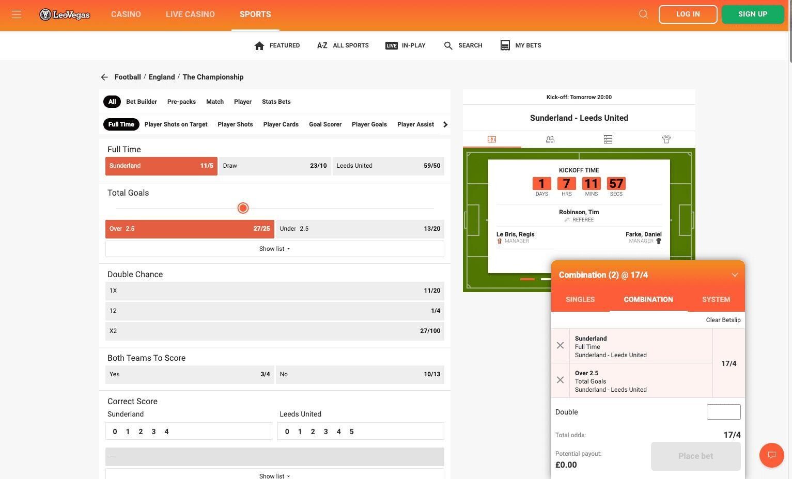Collapse the betslip with chevron
792x479 pixels.
pyautogui.click(x=735, y=275)
